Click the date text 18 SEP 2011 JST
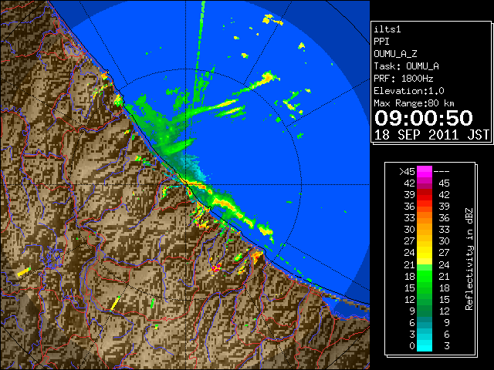The height and width of the screenshot is (370, 494). coord(431,135)
